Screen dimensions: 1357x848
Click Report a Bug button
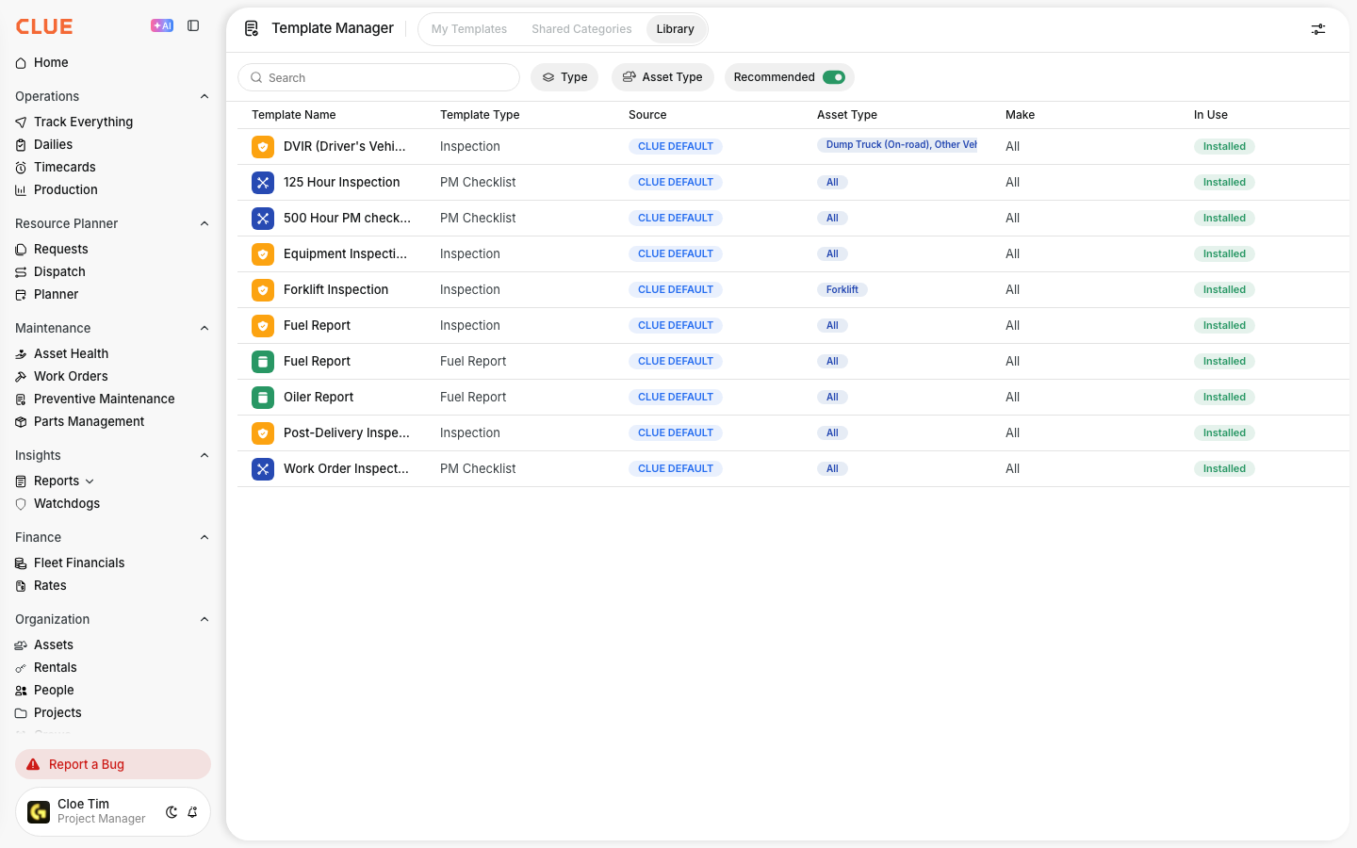pos(113,764)
